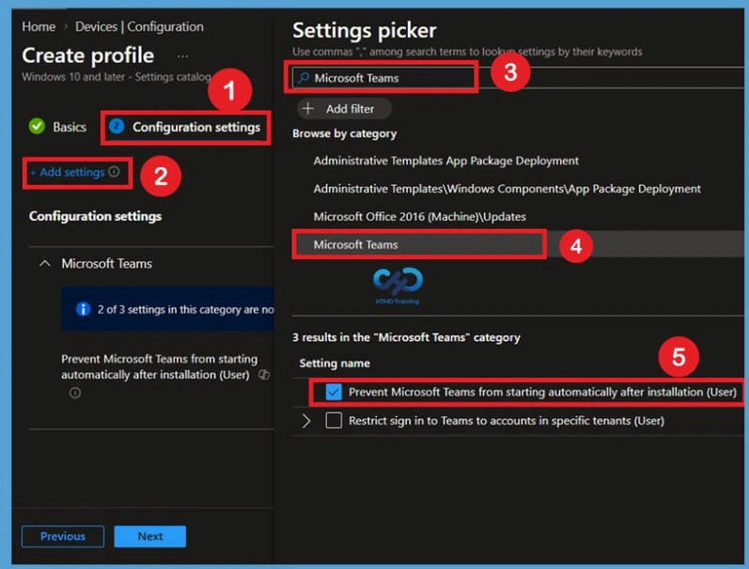Click the Setting name column header
This screenshot has width=749, height=569.
click(335, 363)
